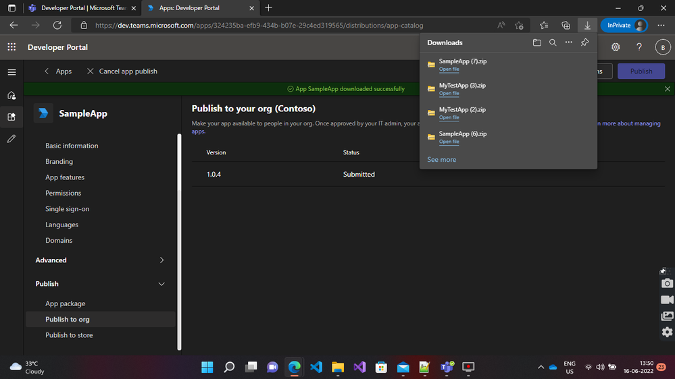Screen dimensions: 675x379
Task: Launch Microsoft Teams from taskbar
Action: coord(447,367)
